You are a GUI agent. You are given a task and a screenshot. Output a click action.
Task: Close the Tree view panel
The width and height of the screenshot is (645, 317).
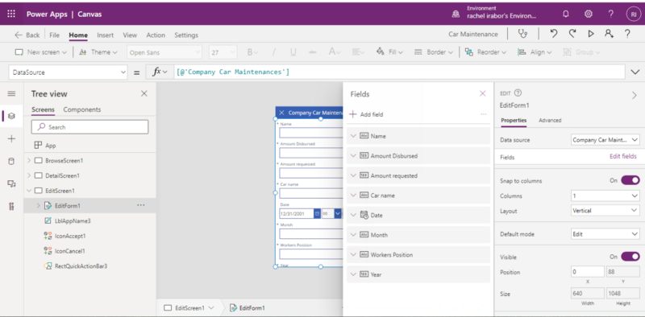click(x=144, y=93)
